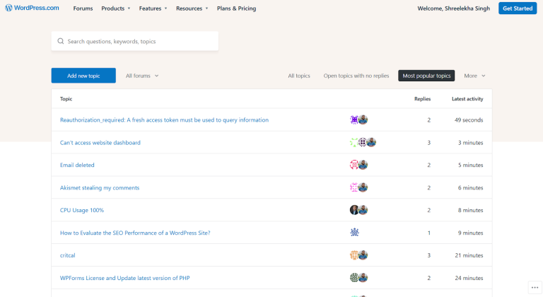Open How to Evaluate the SEO Performance topic
543x297 pixels.
click(x=135, y=233)
